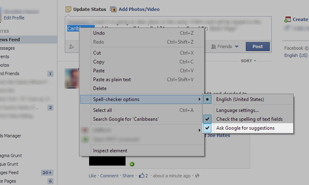Image resolution: width=309 pixels, height=185 pixels.
Task: Open News Feed in the sidebar
Action: (x=29, y=39)
